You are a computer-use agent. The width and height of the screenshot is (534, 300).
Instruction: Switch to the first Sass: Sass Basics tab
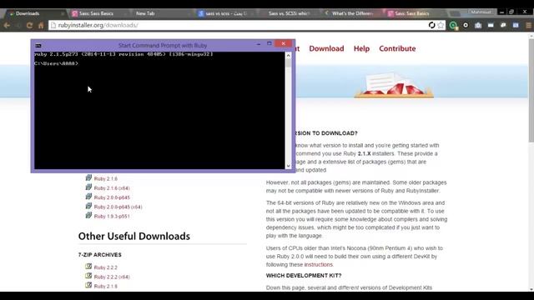pyautogui.click(x=97, y=13)
